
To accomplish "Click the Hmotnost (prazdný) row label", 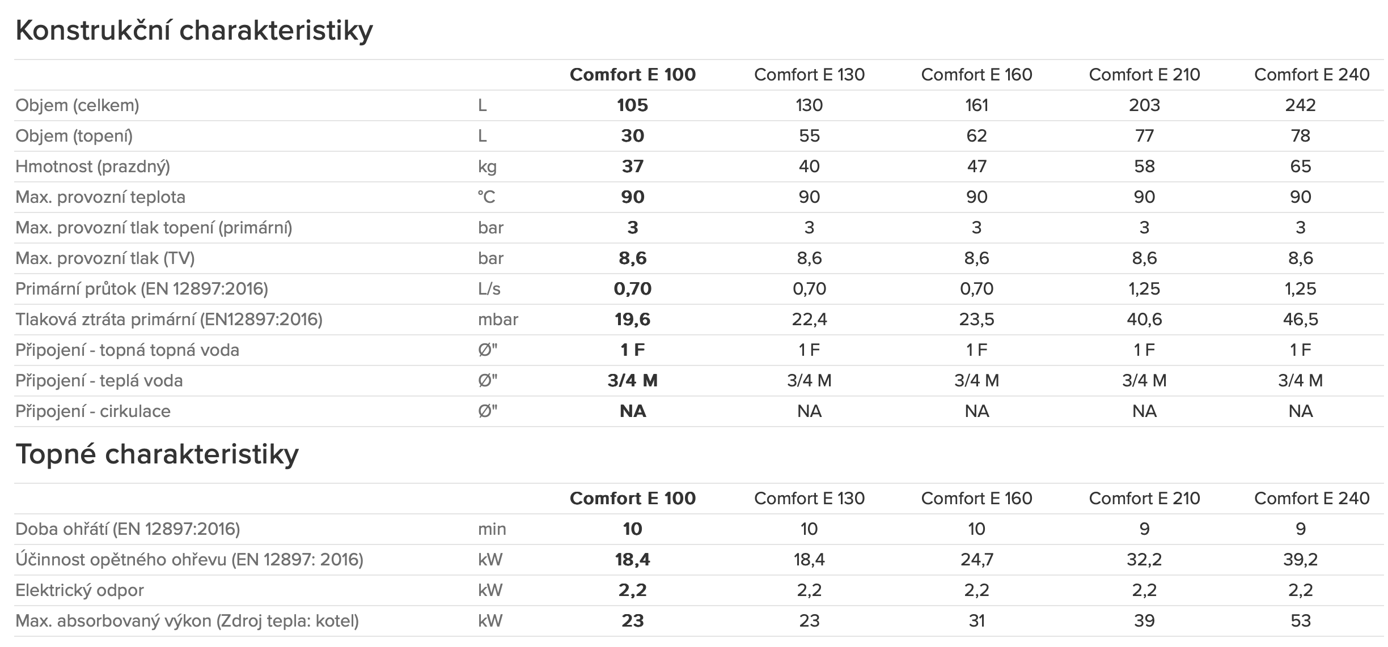I will (x=92, y=167).
